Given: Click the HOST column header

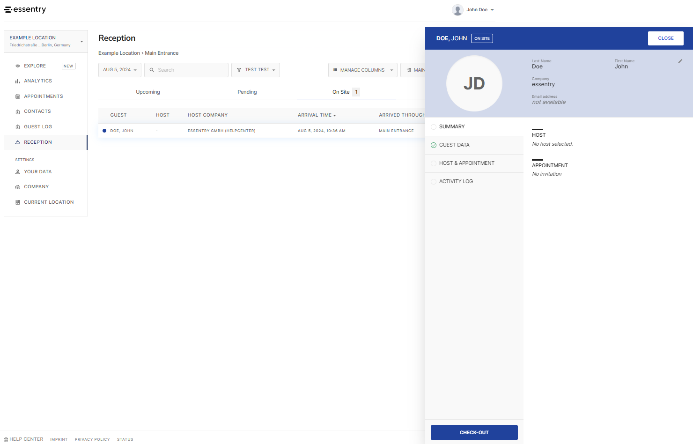Looking at the screenshot, I should pyautogui.click(x=162, y=115).
